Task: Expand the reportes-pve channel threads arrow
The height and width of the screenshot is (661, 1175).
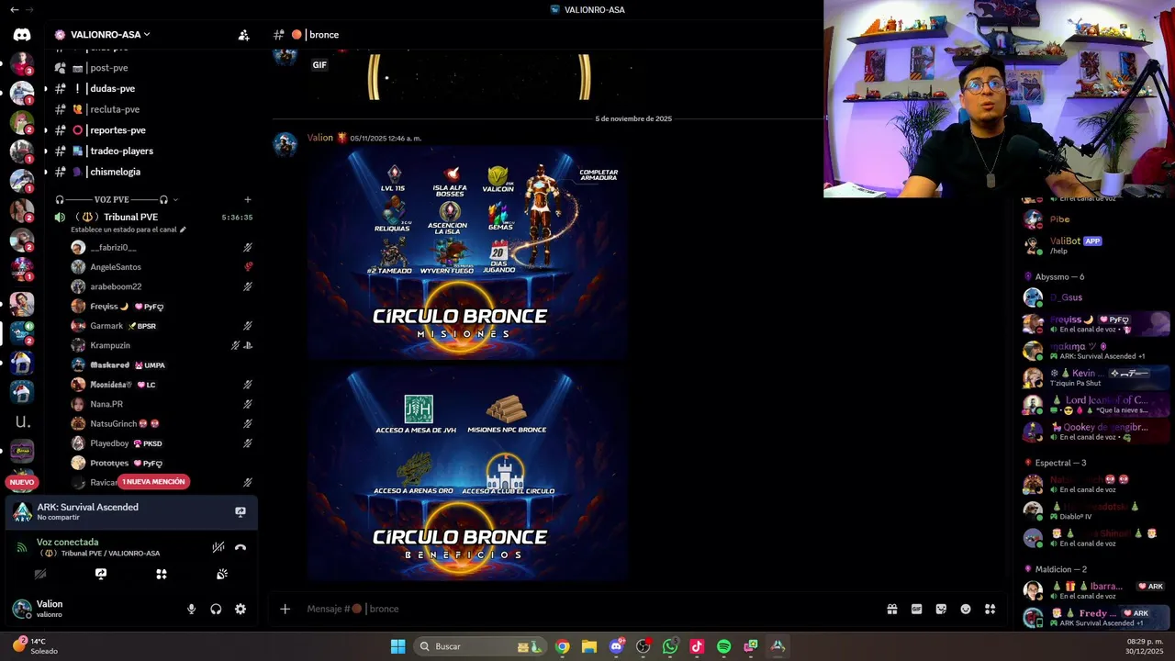Action: [45, 130]
